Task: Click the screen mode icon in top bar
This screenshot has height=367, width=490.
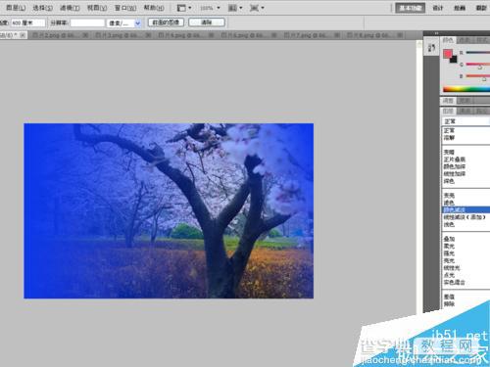Action: [257, 8]
